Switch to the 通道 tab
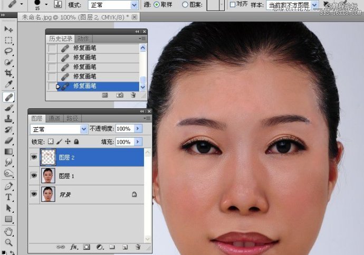Screen dimensions: 364x255 pyautogui.click(x=54, y=118)
